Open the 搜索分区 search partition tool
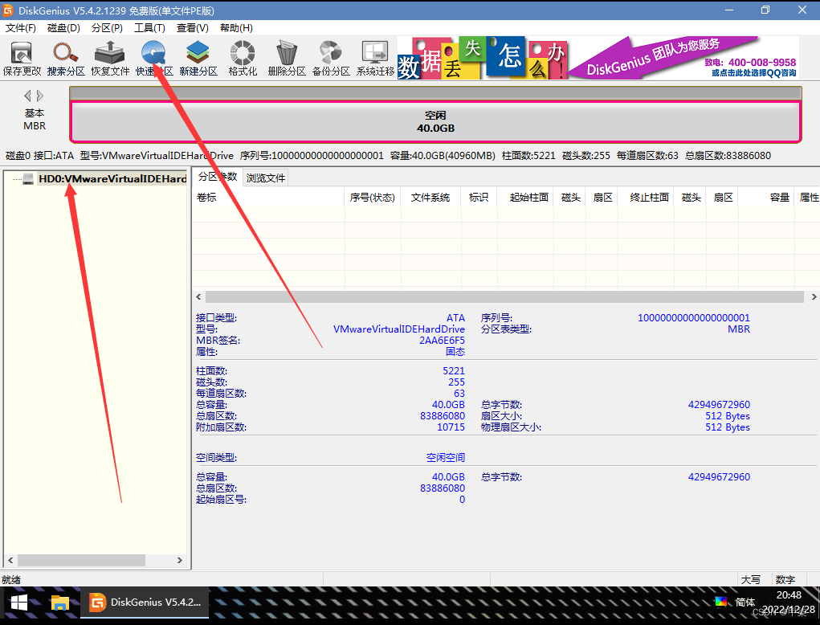Screen dimensions: 820x625 66,59
